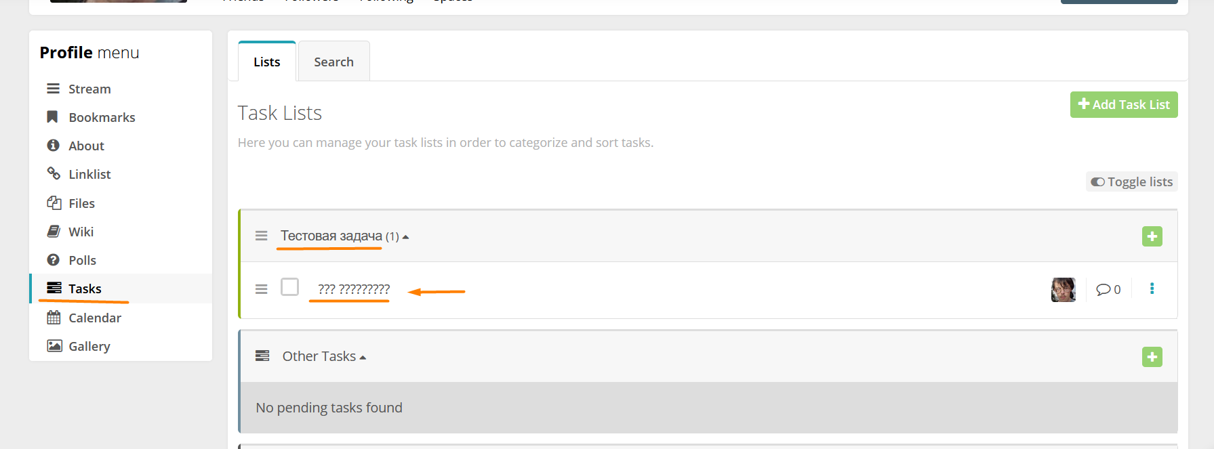Click the Wiki book icon
The width and height of the screenshot is (1214, 449).
53,231
